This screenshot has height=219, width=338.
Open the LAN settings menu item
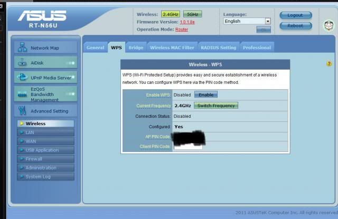tap(46, 132)
